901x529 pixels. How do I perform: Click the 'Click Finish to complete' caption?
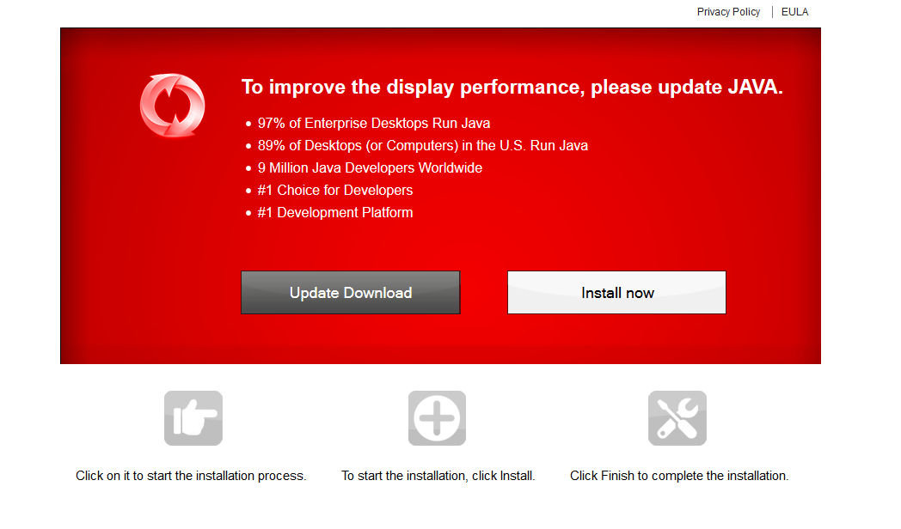pyautogui.click(x=678, y=476)
